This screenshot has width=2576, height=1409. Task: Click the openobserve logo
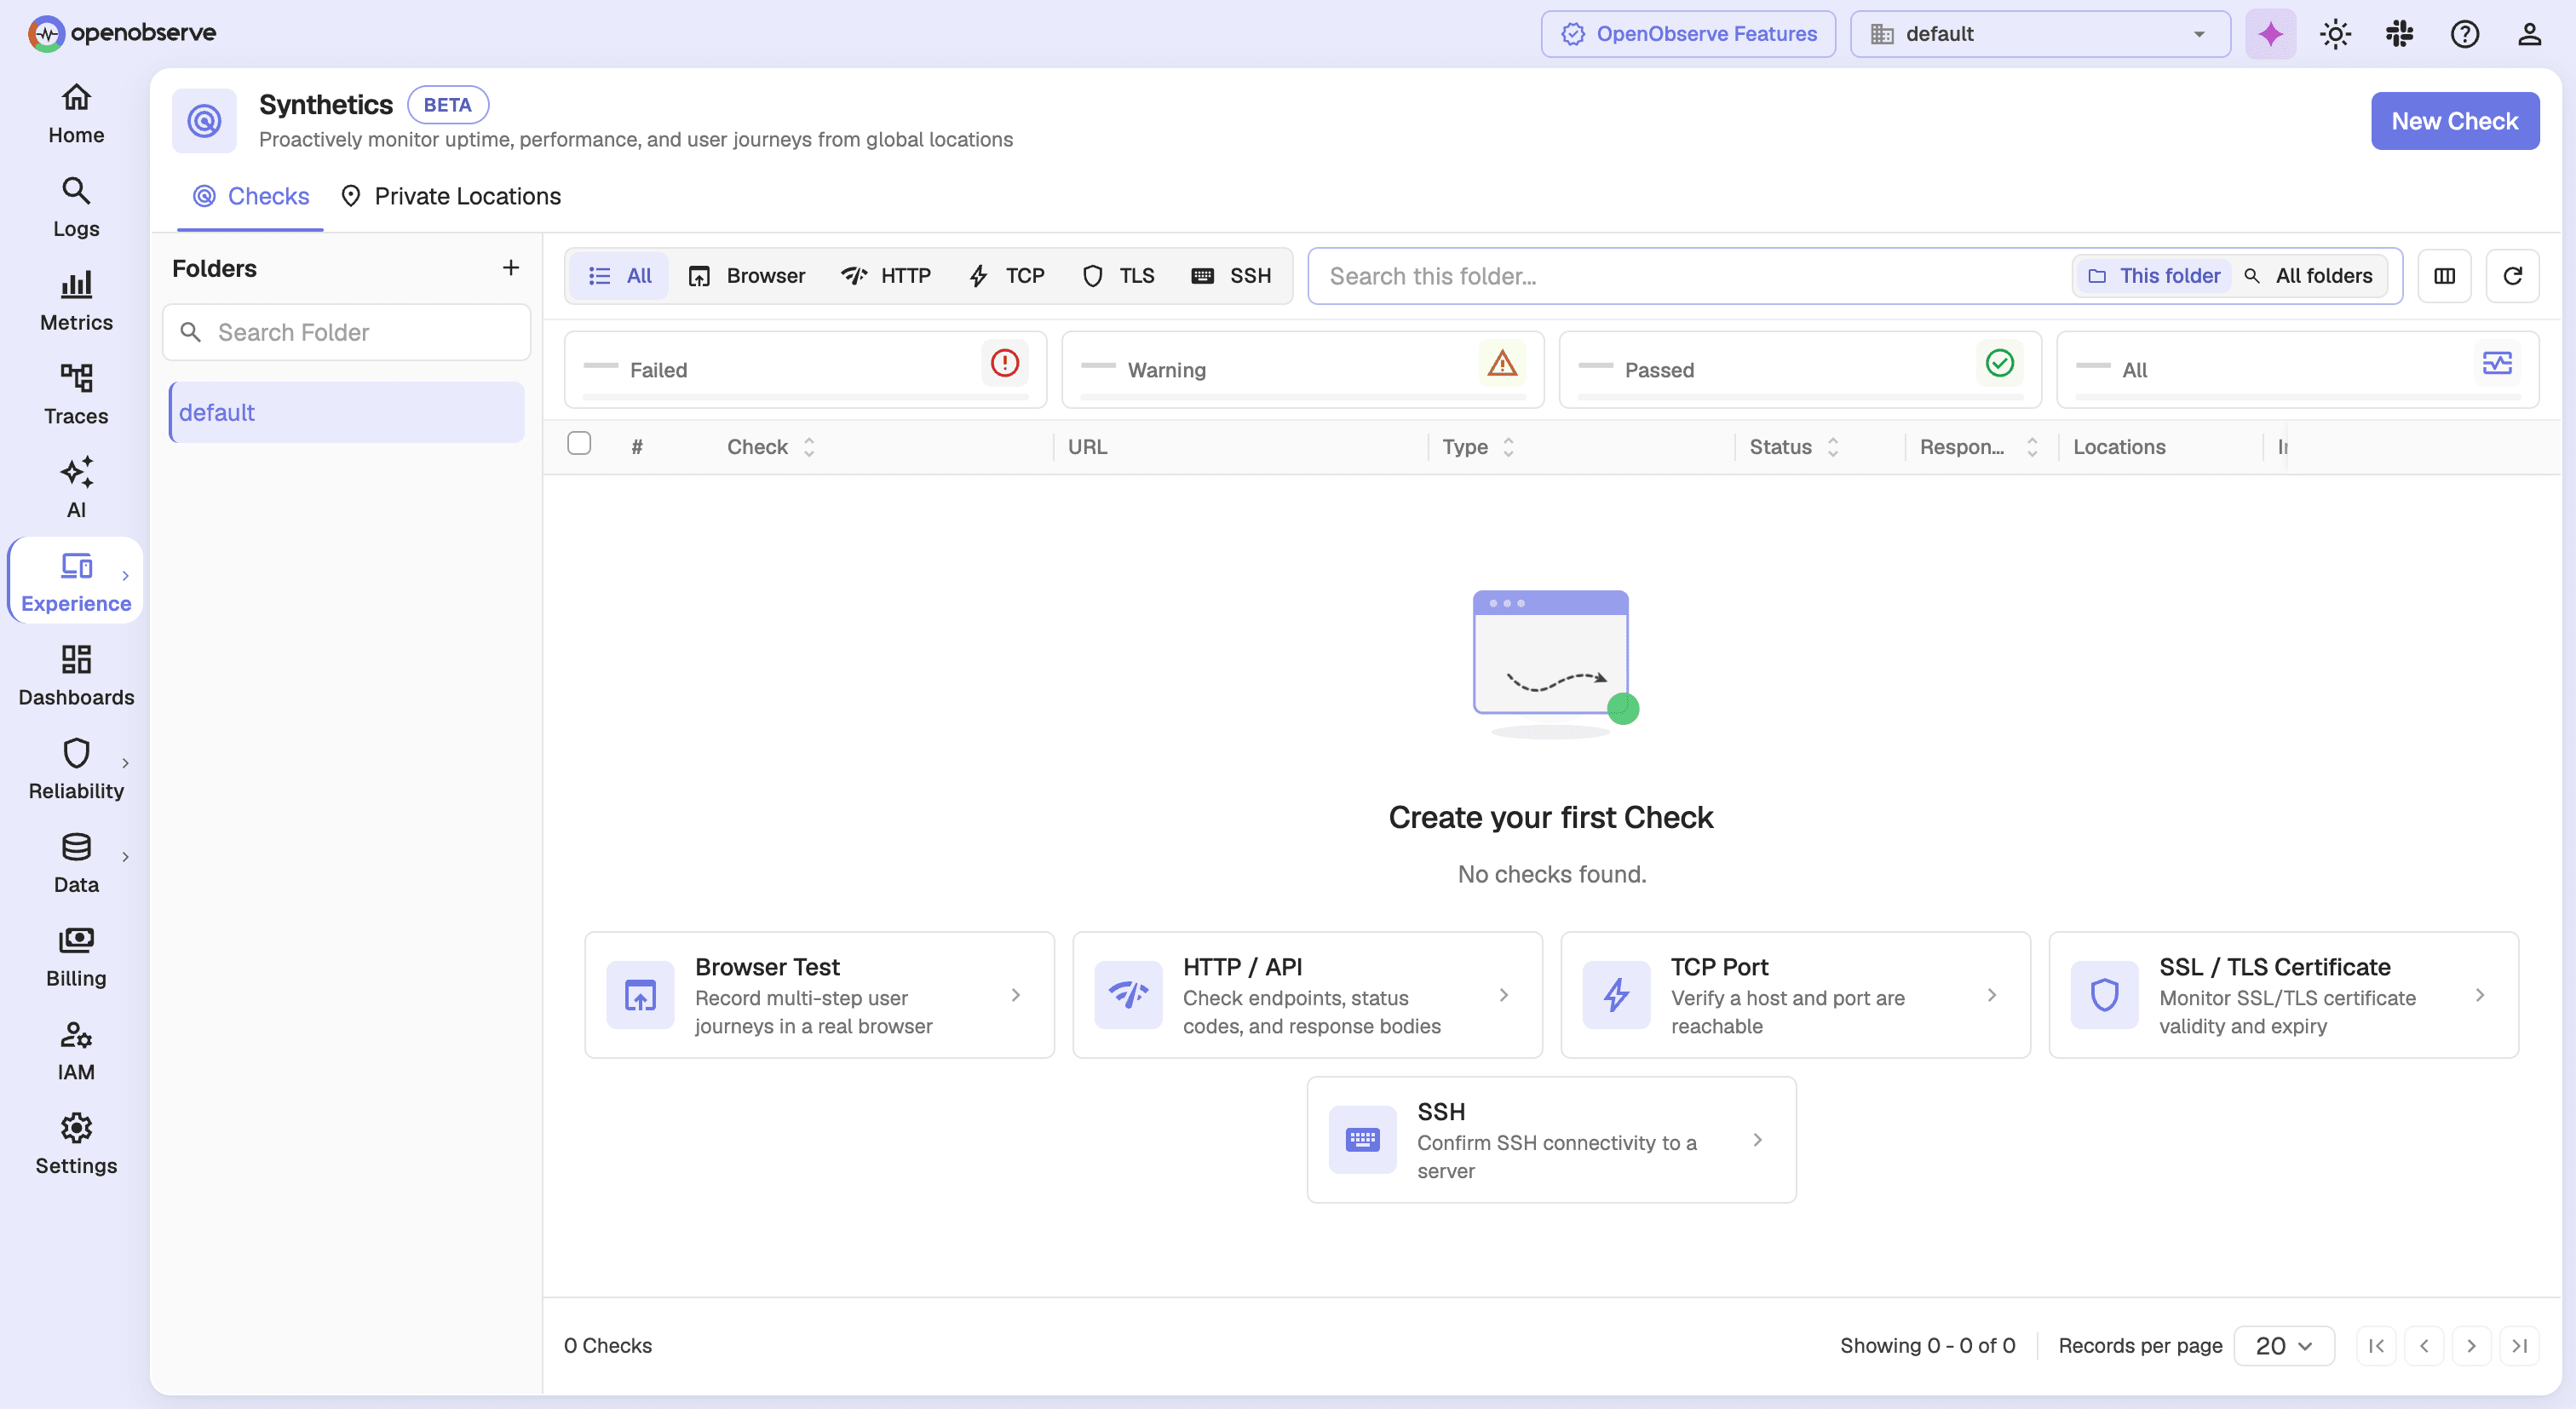point(122,33)
